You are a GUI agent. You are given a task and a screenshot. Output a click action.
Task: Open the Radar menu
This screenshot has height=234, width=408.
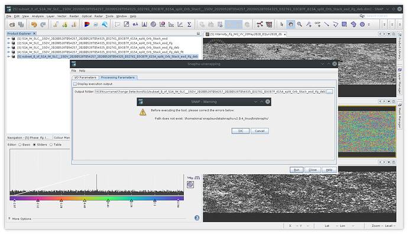98,16
